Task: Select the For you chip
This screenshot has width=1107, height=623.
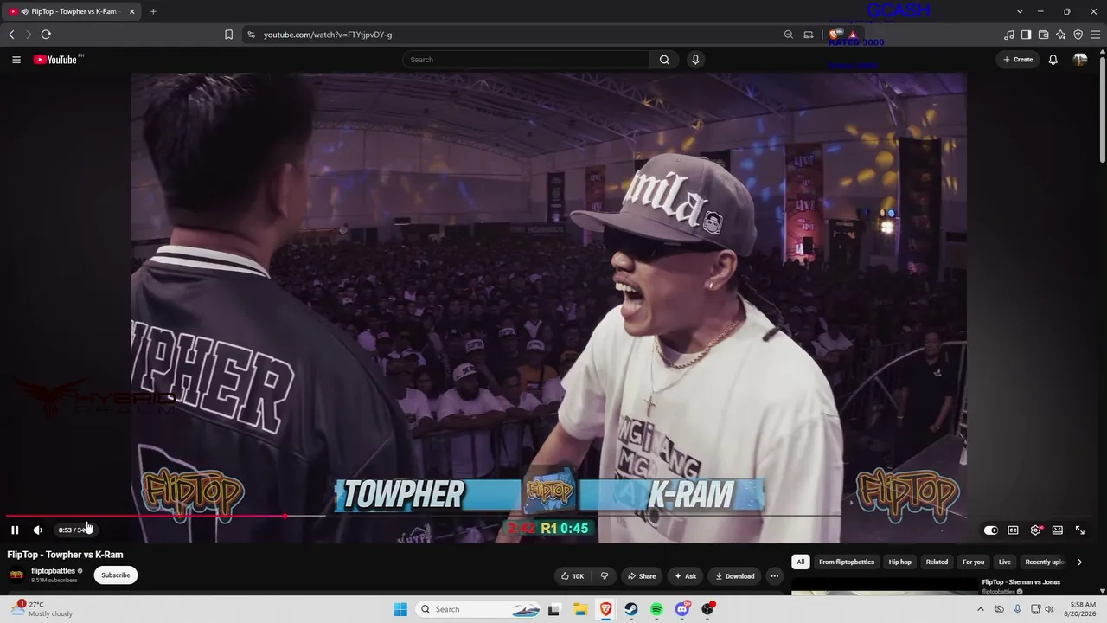Action: [974, 562]
